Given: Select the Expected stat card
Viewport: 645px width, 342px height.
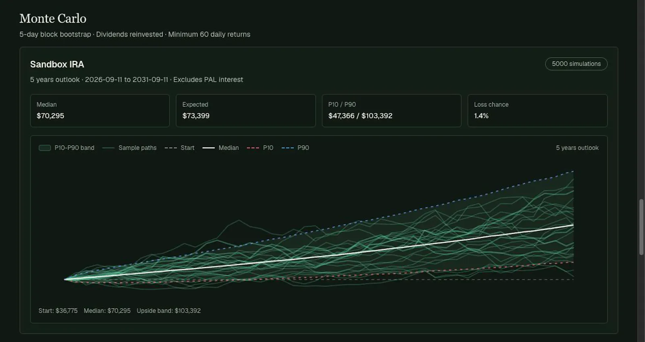Looking at the screenshot, I should click(x=246, y=111).
